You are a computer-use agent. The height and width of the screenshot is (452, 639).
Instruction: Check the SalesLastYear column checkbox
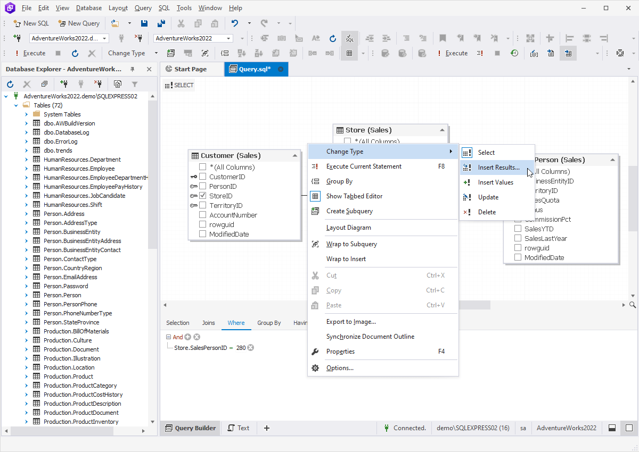pos(518,238)
